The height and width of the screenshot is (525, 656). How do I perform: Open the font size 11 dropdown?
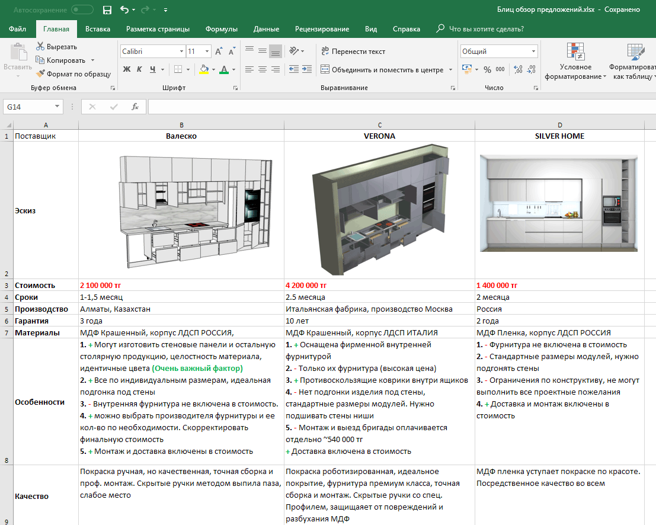(207, 52)
